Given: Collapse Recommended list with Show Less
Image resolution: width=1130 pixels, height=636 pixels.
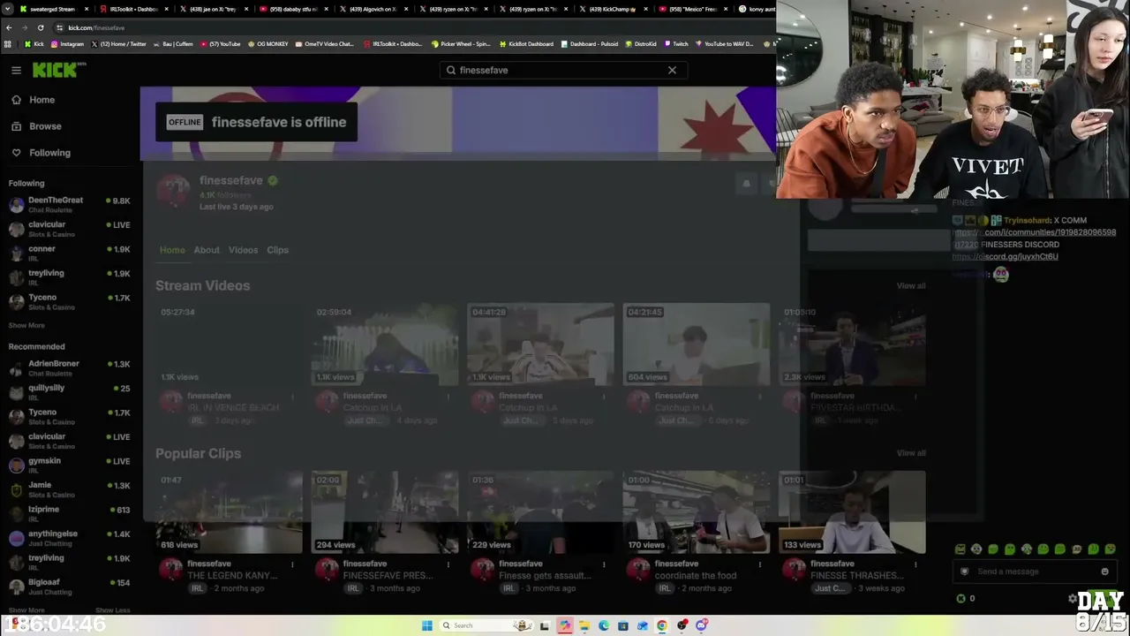Looking at the screenshot, I should (112, 609).
